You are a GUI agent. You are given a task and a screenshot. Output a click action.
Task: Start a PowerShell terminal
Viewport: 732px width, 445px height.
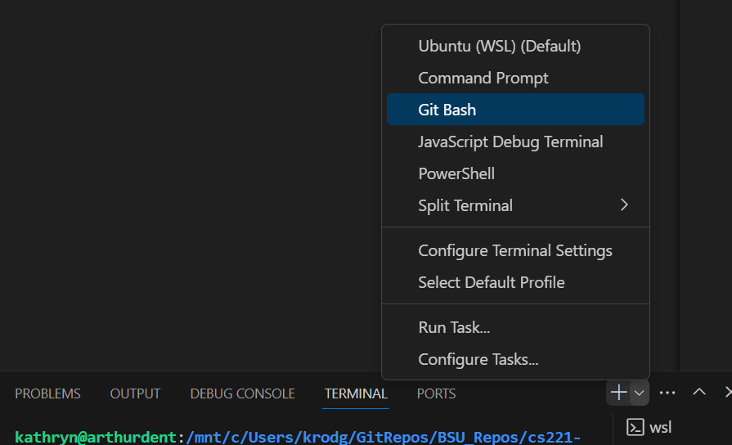click(x=456, y=173)
